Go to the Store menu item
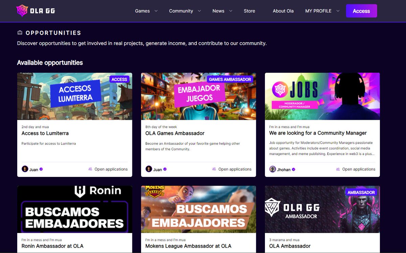This screenshot has width=406, height=253. point(249,11)
